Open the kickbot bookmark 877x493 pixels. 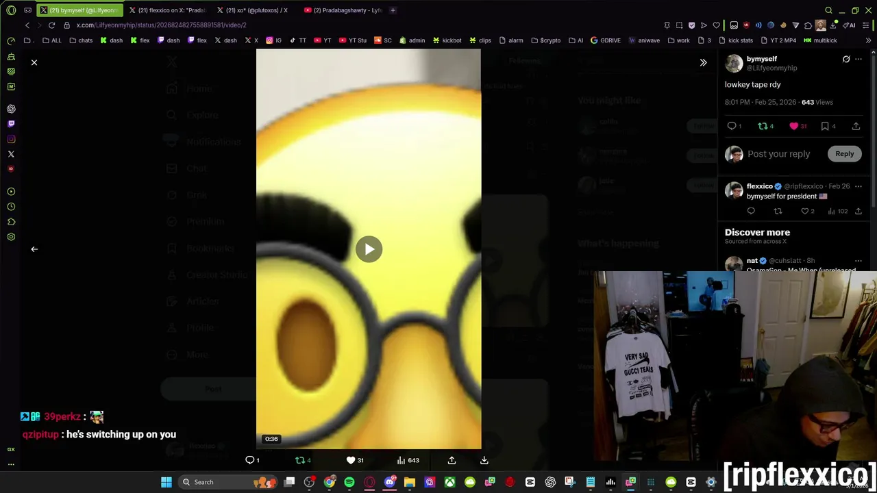point(447,40)
